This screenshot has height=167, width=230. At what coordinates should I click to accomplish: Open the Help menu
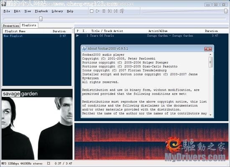coord(70,11)
